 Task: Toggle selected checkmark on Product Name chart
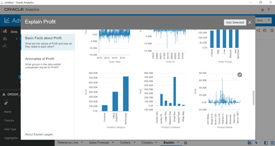click(x=240, y=75)
